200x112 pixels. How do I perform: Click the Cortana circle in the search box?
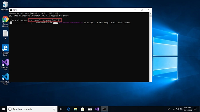pos(10,109)
